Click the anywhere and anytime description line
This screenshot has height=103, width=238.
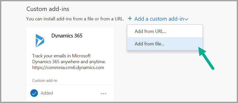click(x=69, y=62)
